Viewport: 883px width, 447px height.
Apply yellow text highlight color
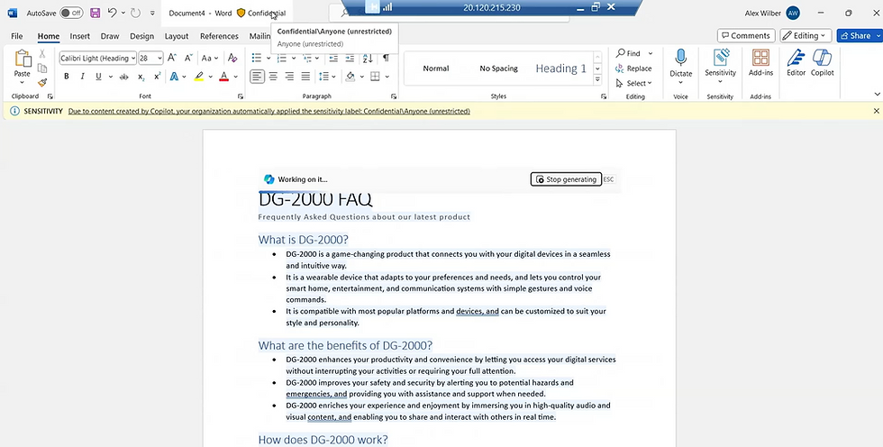[199, 77]
